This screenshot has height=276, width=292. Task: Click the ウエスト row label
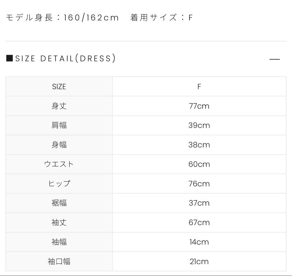tap(59, 164)
